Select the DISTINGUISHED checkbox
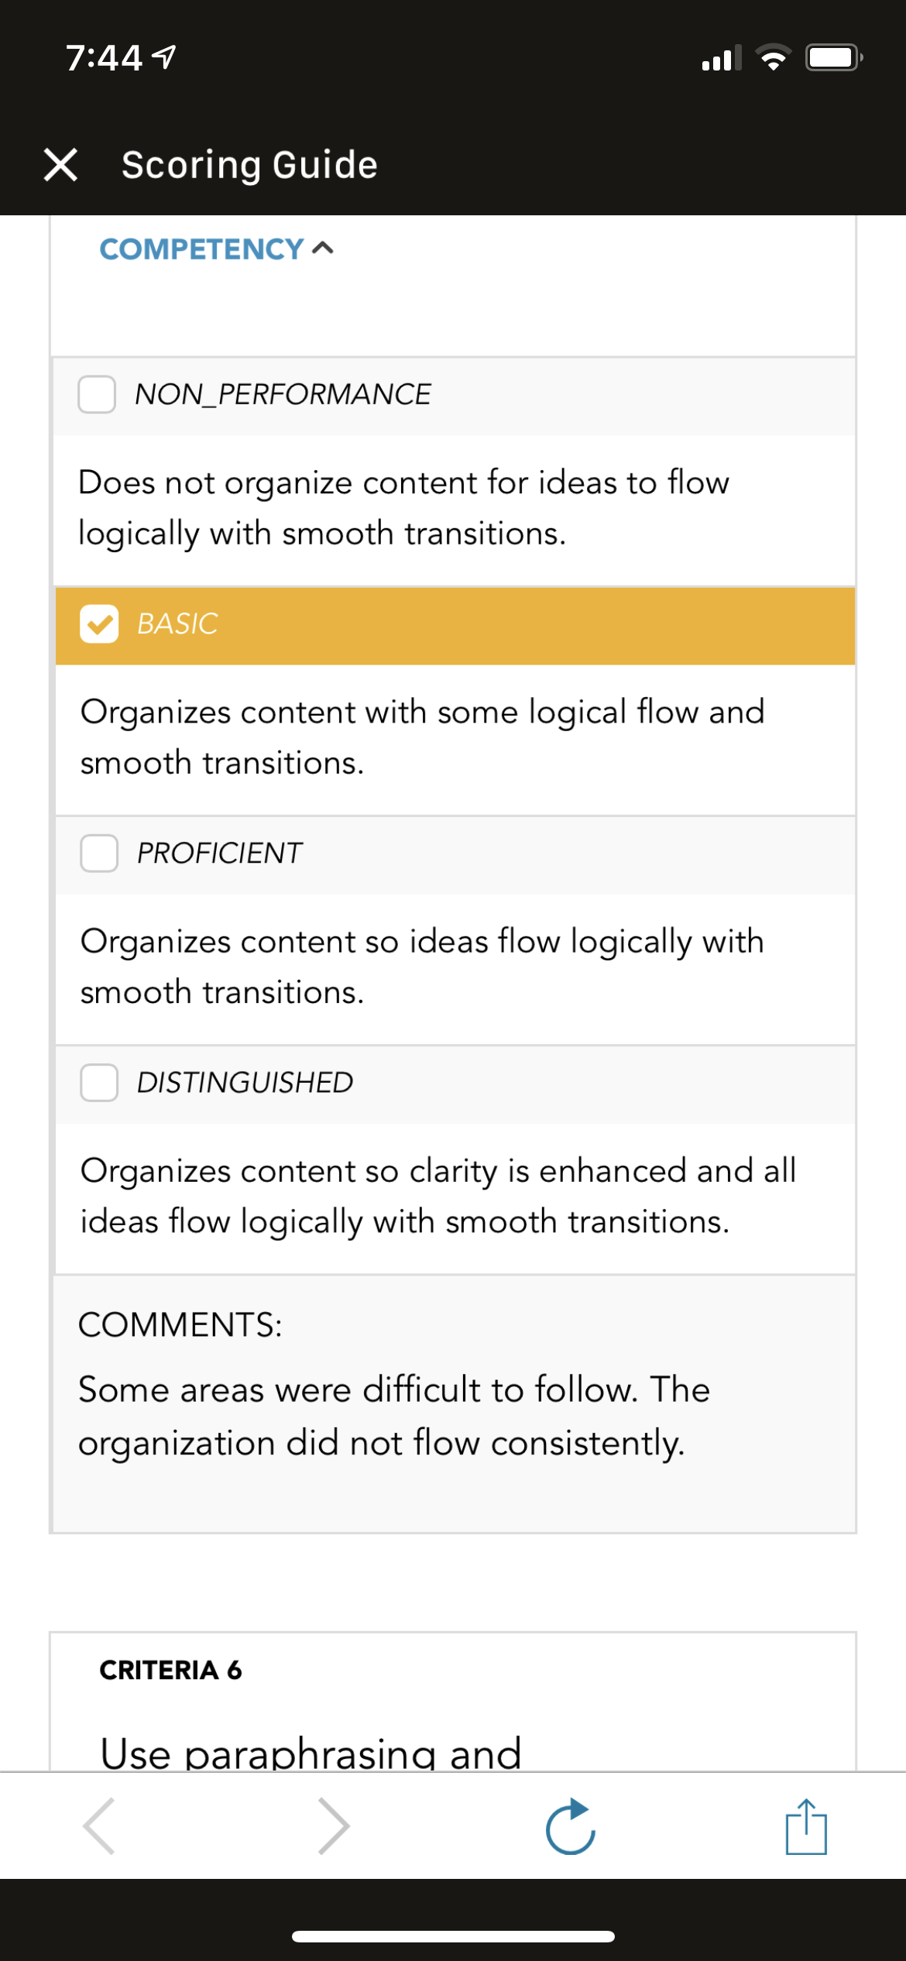This screenshot has width=906, height=1961. click(x=99, y=1082)
